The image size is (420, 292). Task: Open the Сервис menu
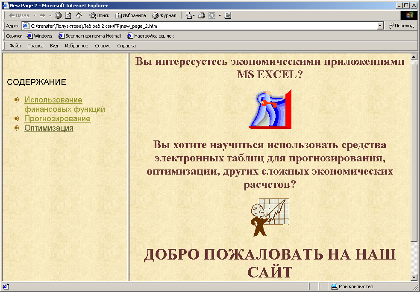[x=103, y=46]
